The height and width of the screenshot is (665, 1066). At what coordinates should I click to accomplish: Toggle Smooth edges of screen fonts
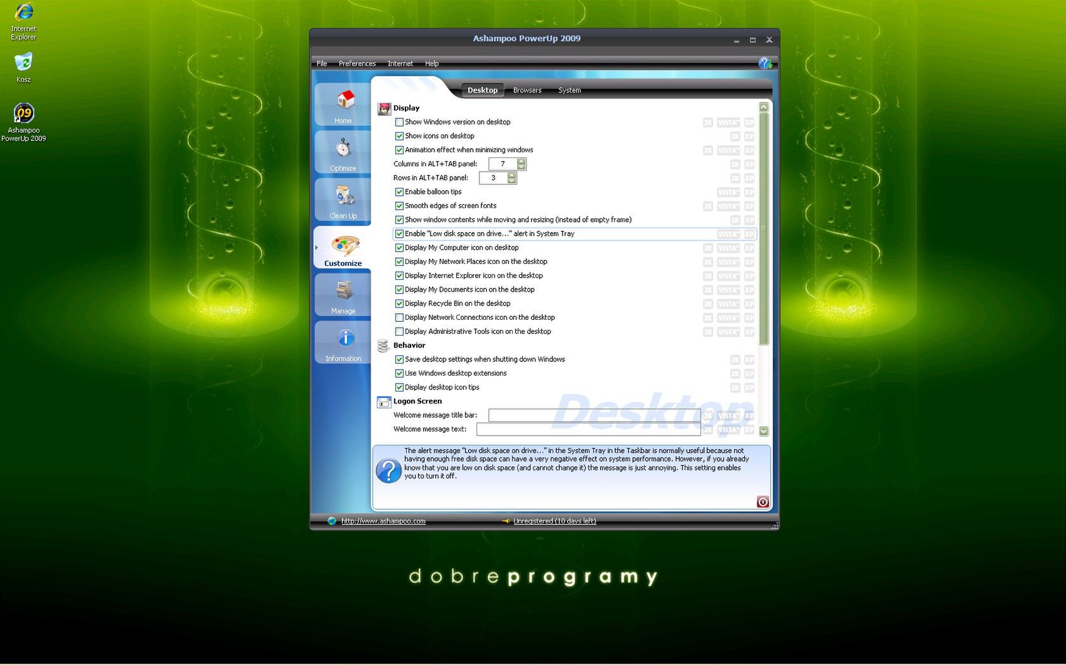[x=399, y=206]
